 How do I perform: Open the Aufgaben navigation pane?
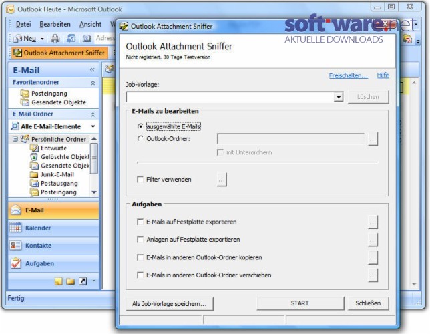pos(53,263)
